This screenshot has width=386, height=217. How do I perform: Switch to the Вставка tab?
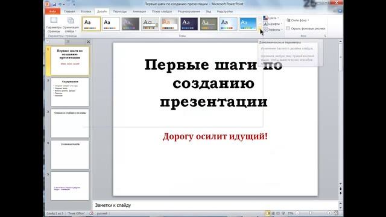click(x=86, y=11)
